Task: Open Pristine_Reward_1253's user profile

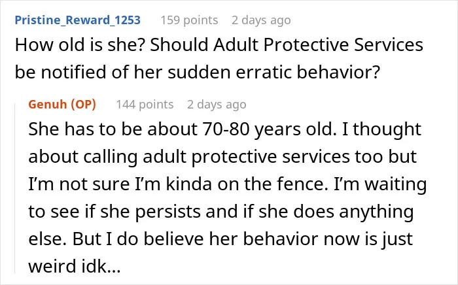Action: click(78, 20)
